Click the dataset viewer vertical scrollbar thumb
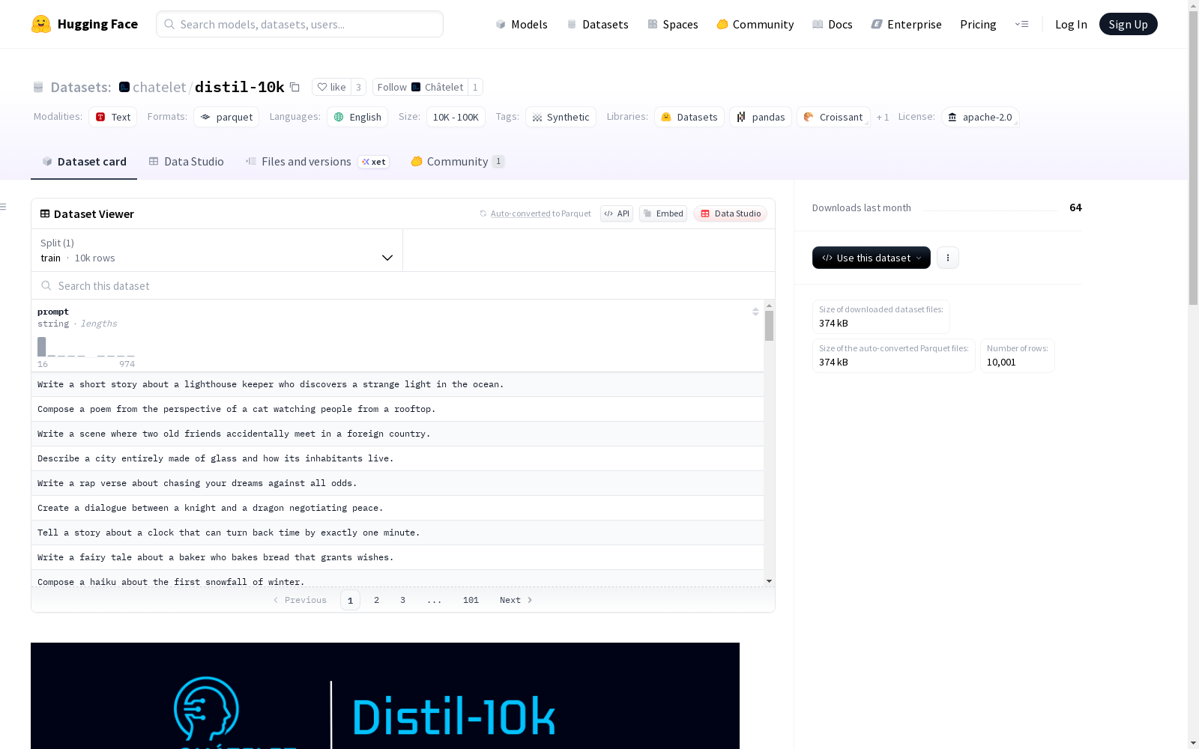 click(x=769, y=326)
